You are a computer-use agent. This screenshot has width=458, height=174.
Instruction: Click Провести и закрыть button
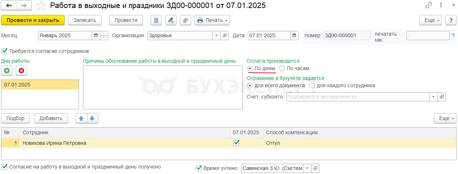33,20
